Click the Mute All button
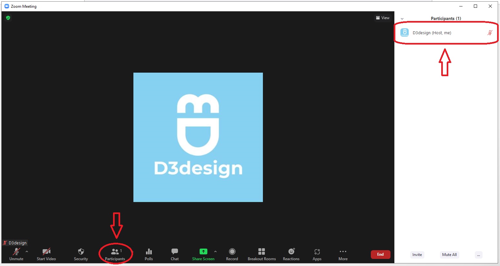This screenshot has width=500, height=266. point(449,255)
